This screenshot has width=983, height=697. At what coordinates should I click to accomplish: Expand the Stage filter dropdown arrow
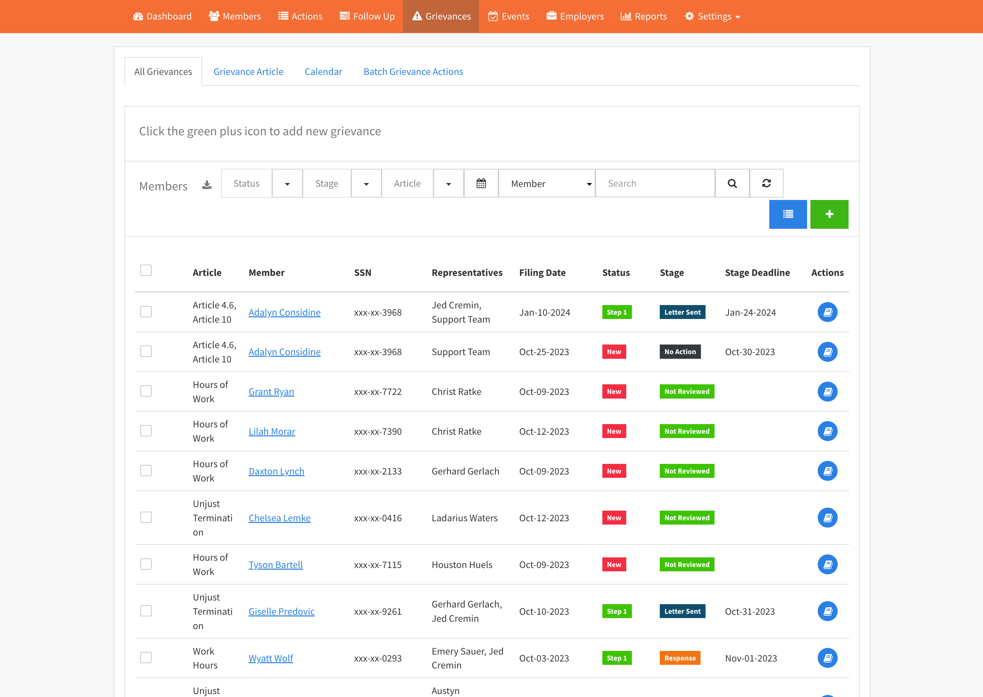(366, 183)
